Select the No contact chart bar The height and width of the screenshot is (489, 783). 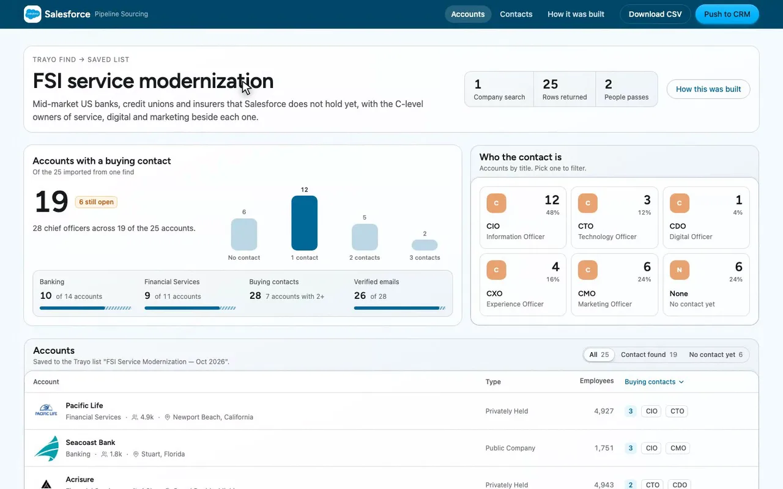click(x=244, y=234)
